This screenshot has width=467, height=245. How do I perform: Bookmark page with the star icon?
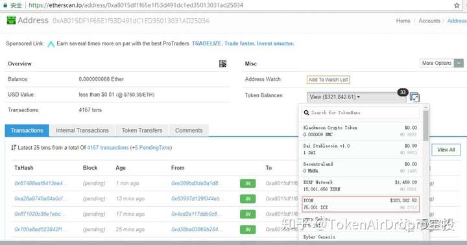[x=457, y=5]
